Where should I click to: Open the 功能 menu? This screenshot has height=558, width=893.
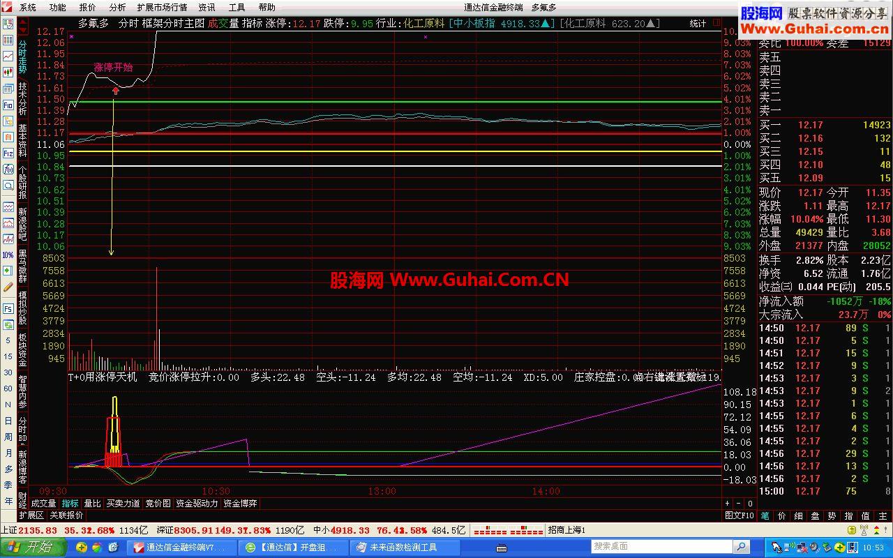pos(58,8)
